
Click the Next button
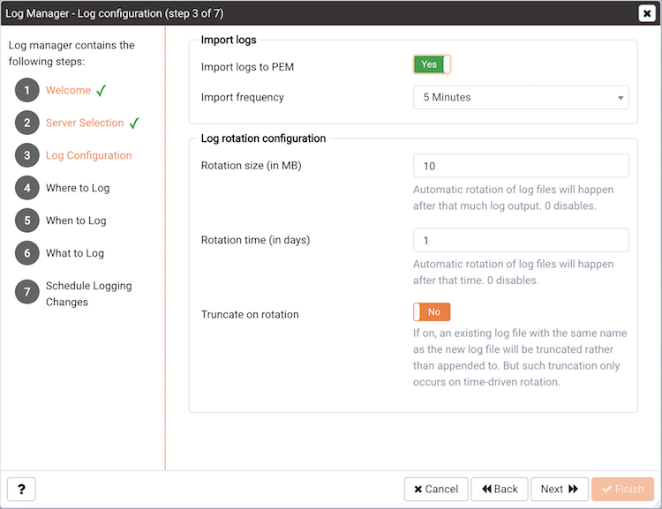pyautogui.click(x=559, y=490)
